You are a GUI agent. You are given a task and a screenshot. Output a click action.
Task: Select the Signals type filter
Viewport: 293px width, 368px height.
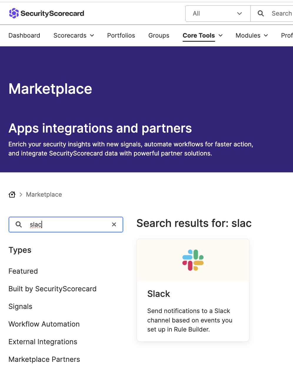[20, 307]
